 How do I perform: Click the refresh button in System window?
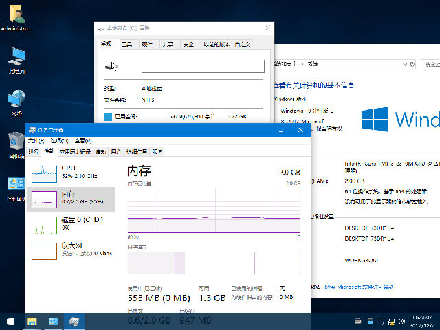[x=412, y=64]
